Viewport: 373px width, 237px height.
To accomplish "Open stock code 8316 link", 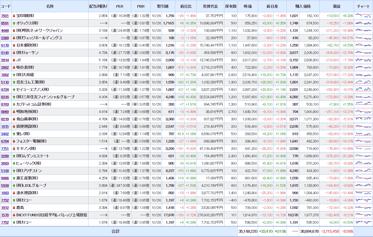I will pyautogui.click(x=5, y=97).
